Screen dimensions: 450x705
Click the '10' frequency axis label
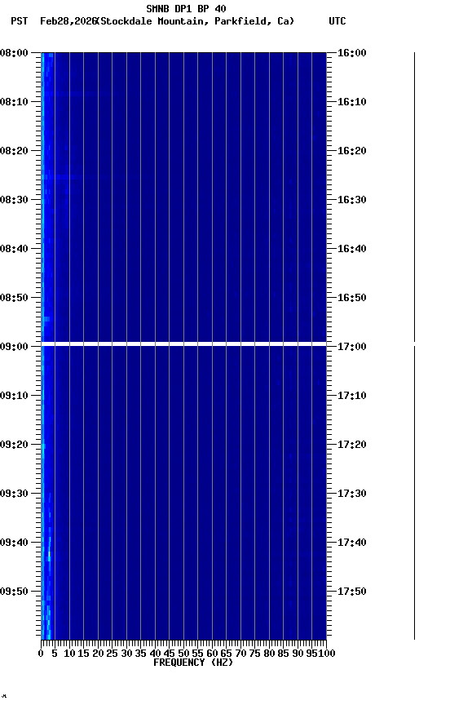(69, 654)
